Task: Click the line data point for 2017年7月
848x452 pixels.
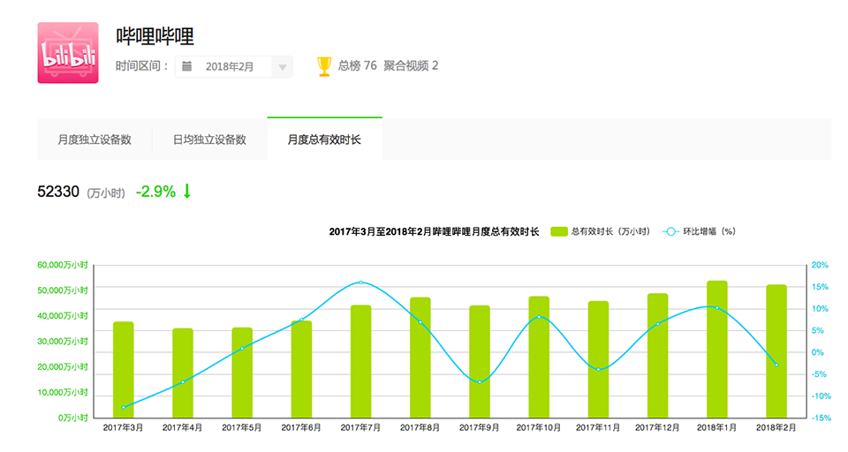Action: click(x=360, y=282)
